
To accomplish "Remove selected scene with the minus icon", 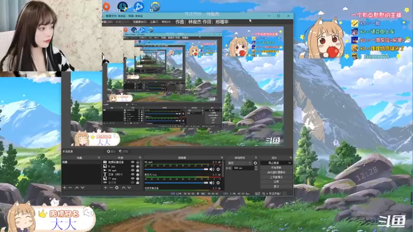I will 70,188.
